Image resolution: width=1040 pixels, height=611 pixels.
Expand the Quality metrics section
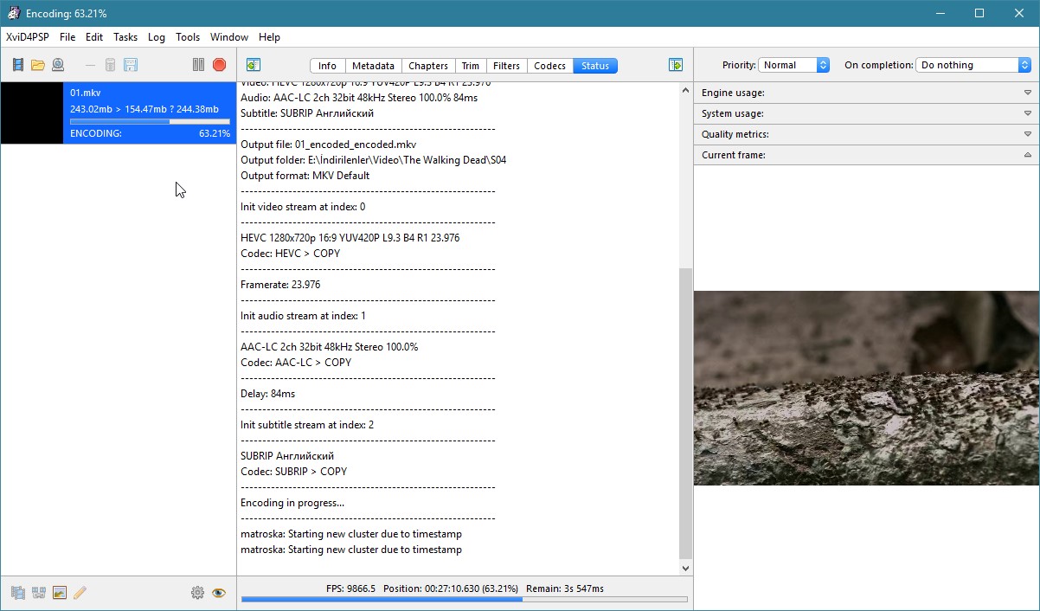(x=866, y=134)
